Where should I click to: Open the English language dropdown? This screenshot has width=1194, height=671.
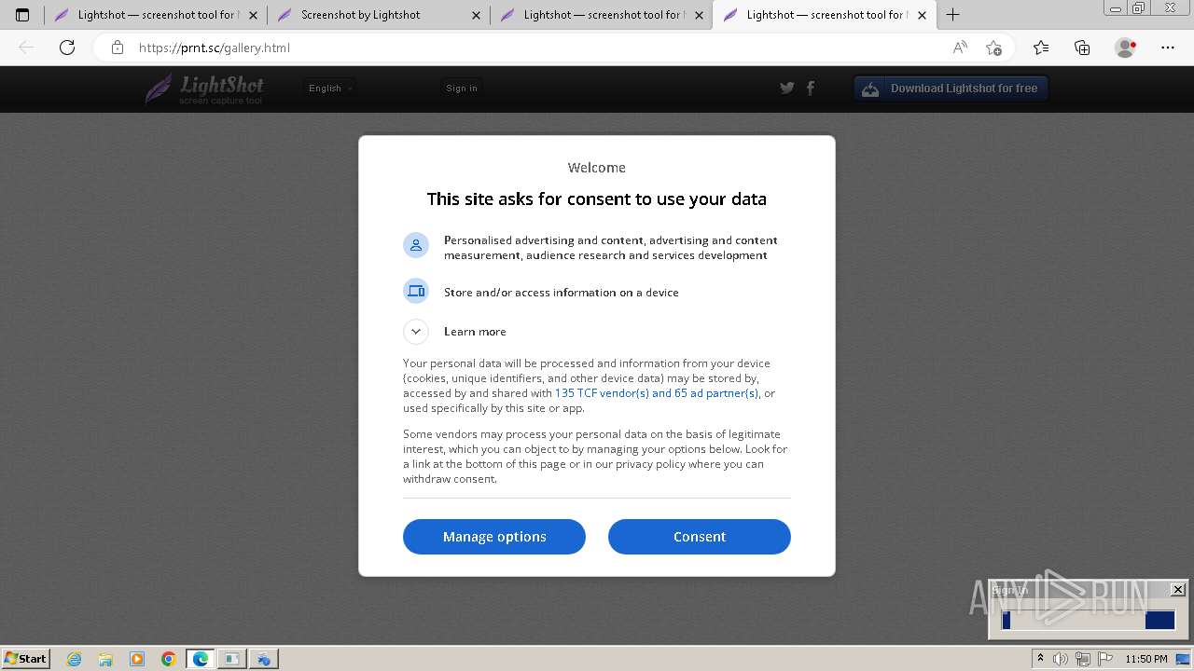(330, 89)
